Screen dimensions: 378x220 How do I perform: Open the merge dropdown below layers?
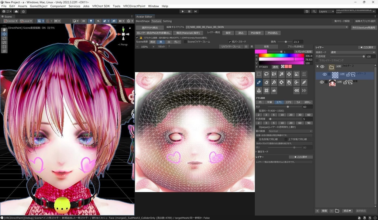point(347,211)
